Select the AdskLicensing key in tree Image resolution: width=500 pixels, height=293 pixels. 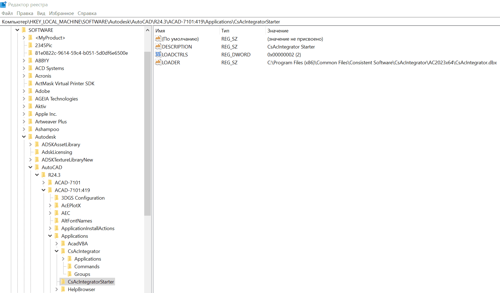[57, 152]
